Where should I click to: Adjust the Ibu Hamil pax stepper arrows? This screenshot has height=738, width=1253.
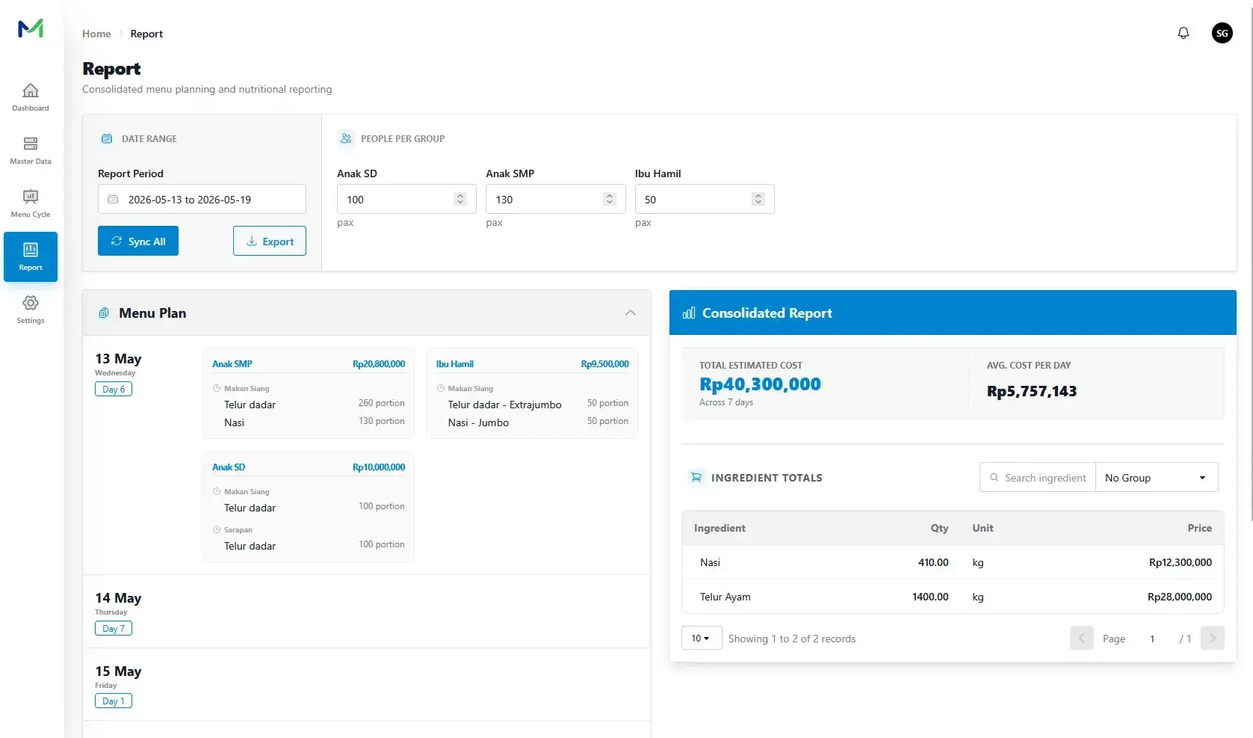coord(758,199)
